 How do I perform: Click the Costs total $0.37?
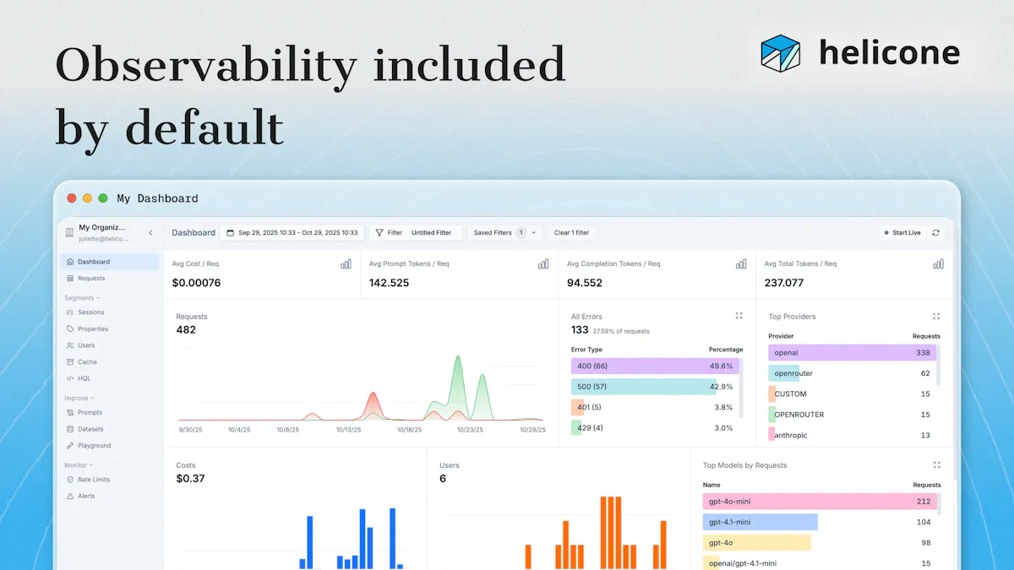tap(190, 479)
